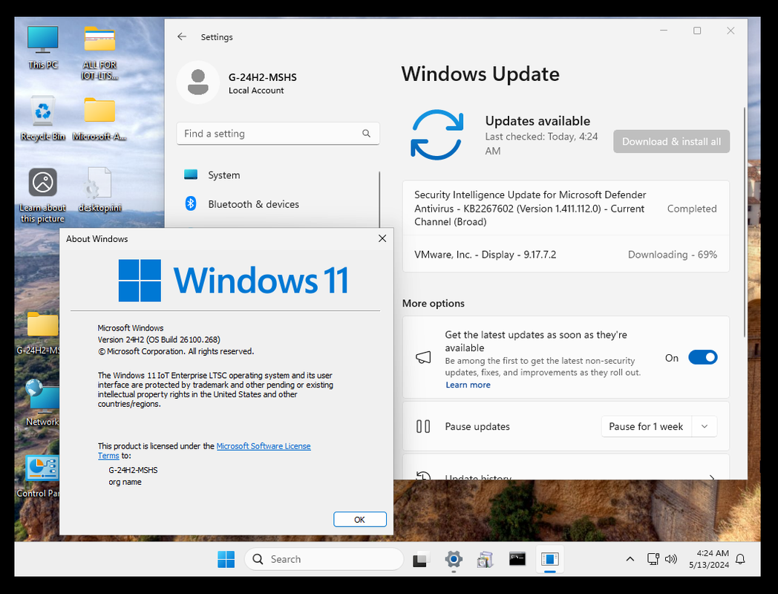778x594 pixels.
Task: Open the System settings category
Action: click(278, 174)
